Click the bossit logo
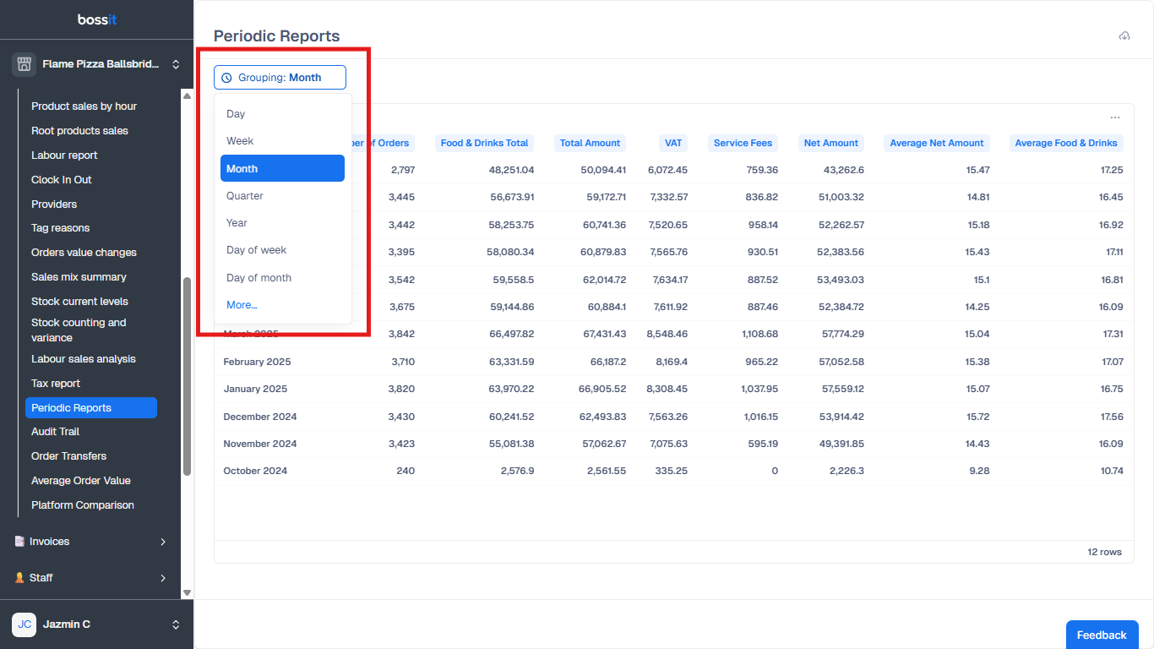The image size is (1154, 649). pyautogui.click(x=96, y=19)
